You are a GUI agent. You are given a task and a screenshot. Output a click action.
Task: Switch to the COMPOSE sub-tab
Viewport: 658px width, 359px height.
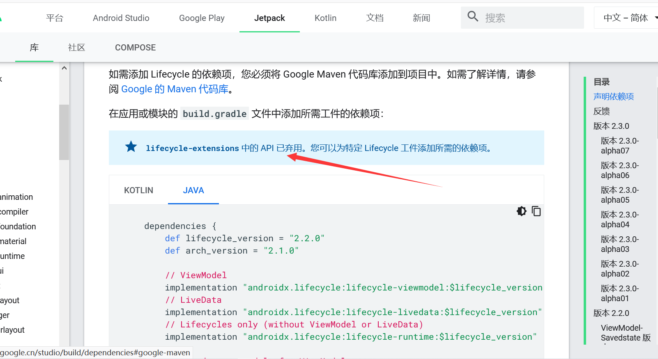[136, 48]
